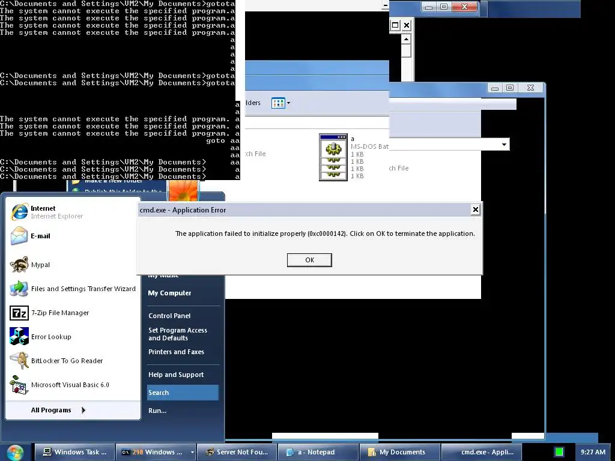Switch to My Documents taskbar button
Image resolution: width=615 pixels, height=461 pixels.
coord(399,452)
